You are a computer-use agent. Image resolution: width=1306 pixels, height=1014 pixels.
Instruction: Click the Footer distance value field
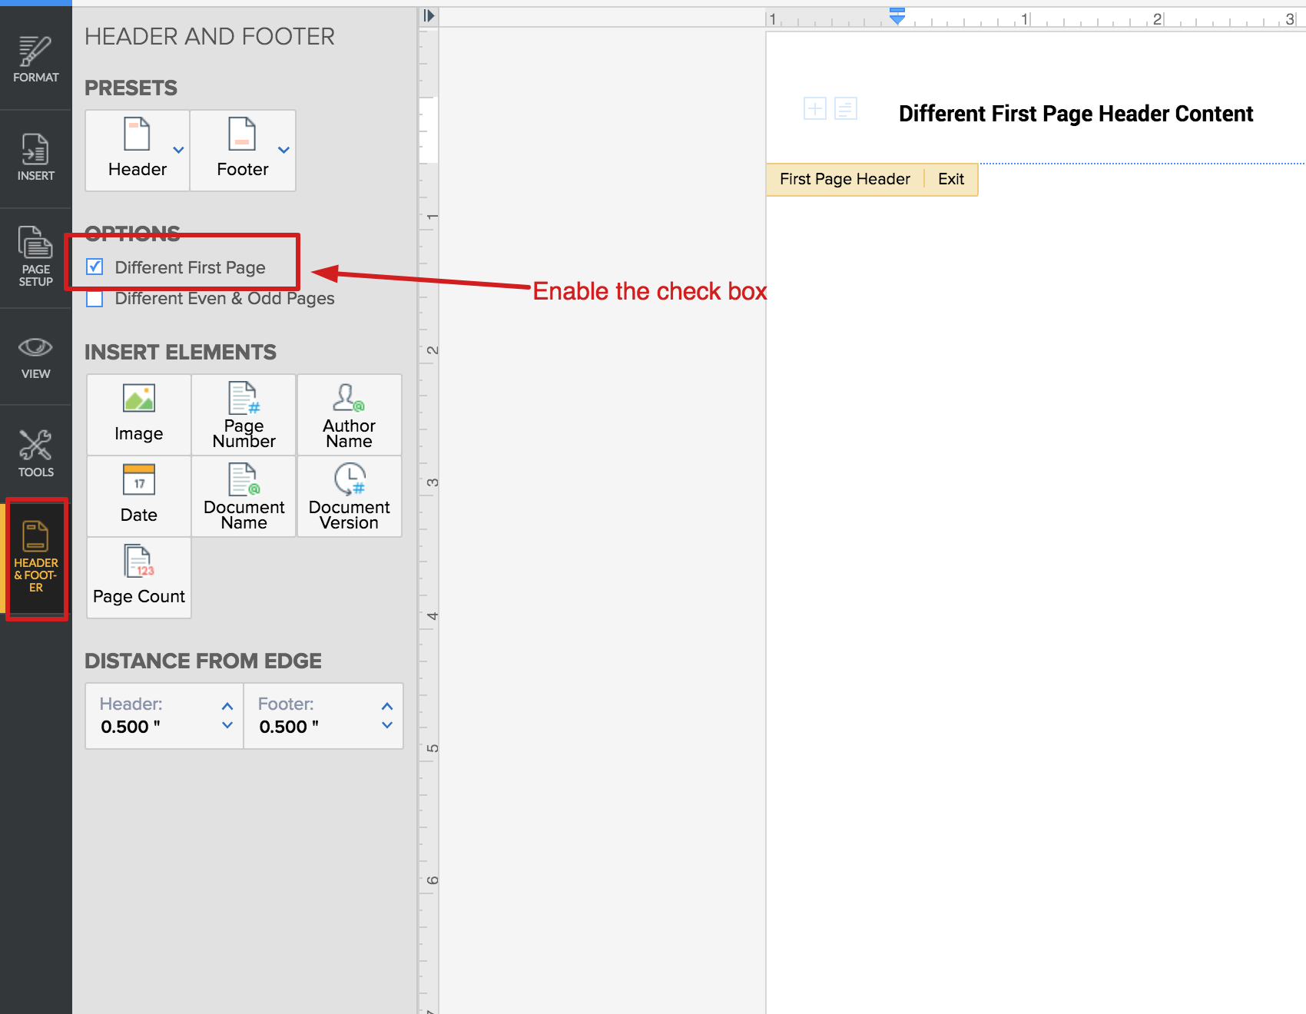(289, 727)
